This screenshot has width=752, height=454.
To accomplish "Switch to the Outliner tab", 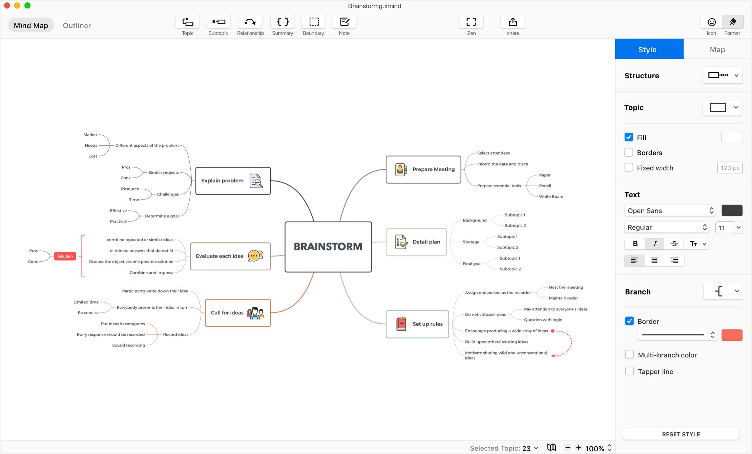I will click(77, 25).
